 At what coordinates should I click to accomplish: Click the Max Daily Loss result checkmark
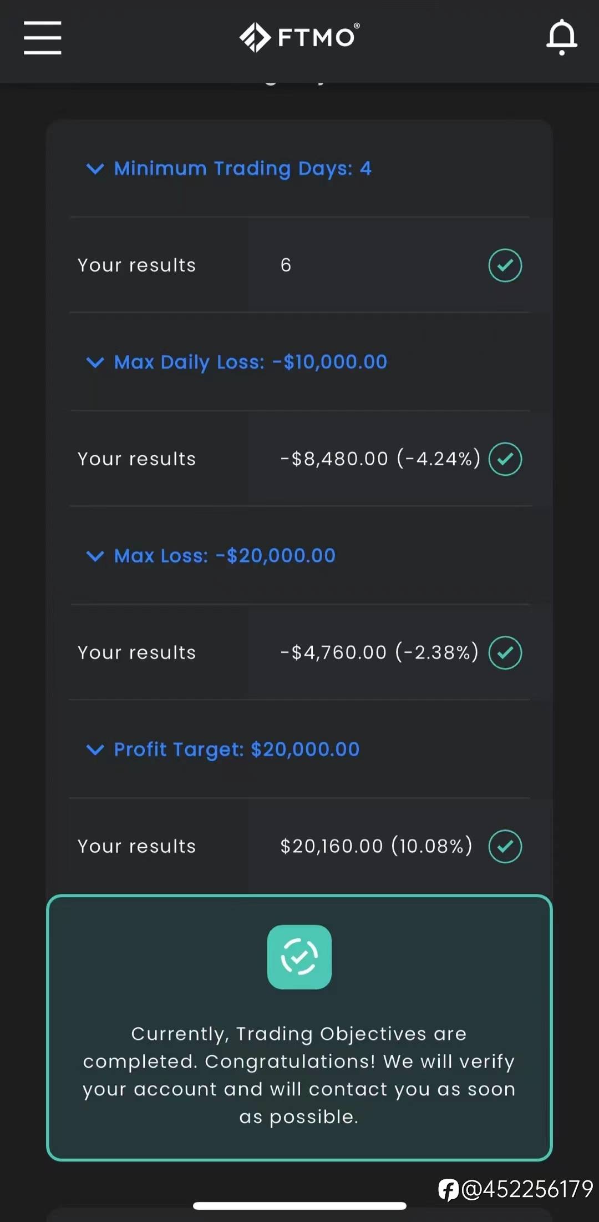505,459
